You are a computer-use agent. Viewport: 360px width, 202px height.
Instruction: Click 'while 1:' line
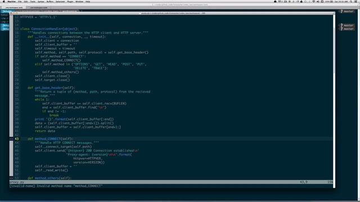point(42,100)
